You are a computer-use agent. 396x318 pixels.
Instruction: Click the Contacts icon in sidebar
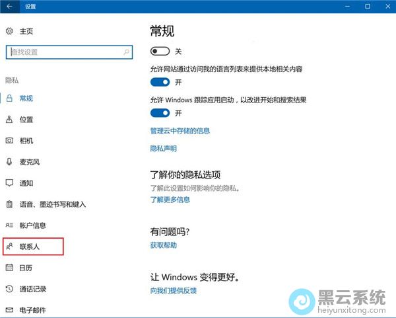pos(9,247)
